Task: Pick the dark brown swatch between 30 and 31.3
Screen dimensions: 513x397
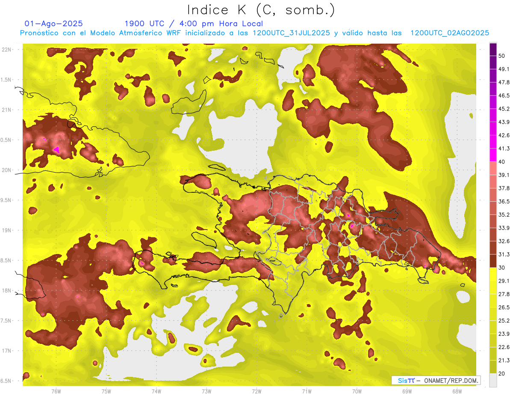Action: pyautogui.click(x=493, y=261)
